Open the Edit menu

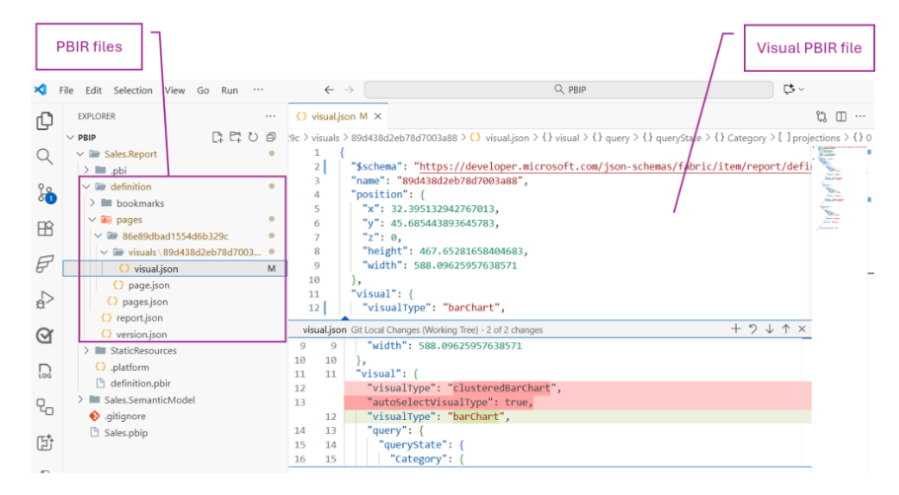pyautogui.click(x=94, y=90)
